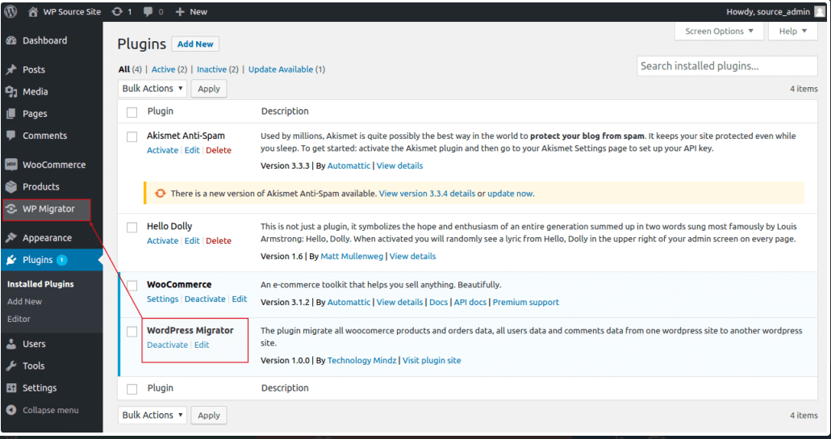Click the WordPress logo in admin bar
Image resolution: width=831 pixels, height=439 pixels.
click(11, 11)
